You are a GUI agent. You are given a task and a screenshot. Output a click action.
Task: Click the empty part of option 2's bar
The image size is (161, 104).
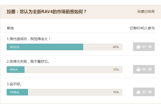68,69
